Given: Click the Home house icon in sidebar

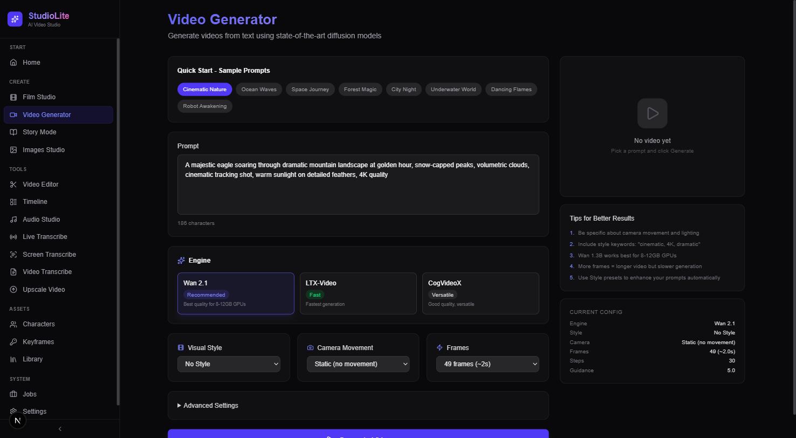Looking at the screenshot, I should (x=13, y=63).
